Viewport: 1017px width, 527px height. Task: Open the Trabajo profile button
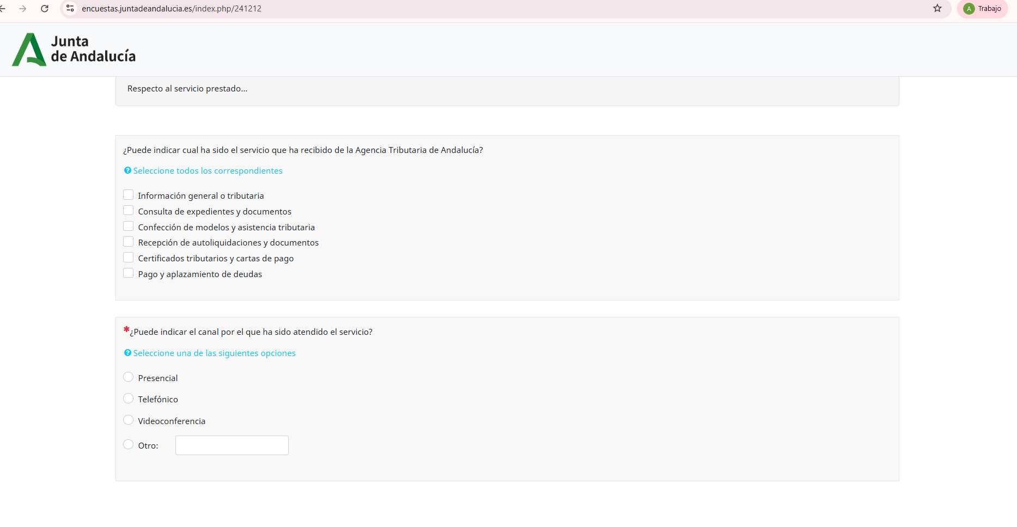(x=982, y=9)
